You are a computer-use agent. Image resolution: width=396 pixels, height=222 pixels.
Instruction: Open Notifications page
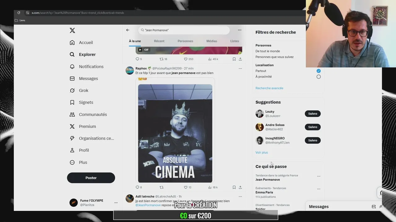point(87,67)
